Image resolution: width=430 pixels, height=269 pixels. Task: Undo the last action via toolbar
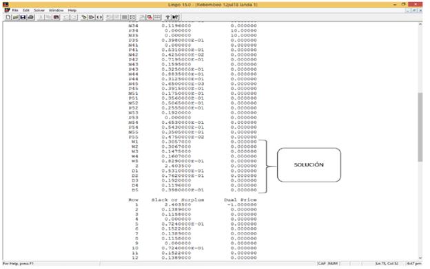66,17
